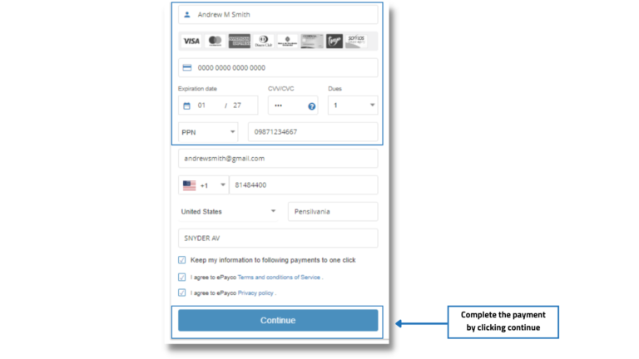This screenshot has height=359, width=639.
Task: Select the Visa card logo
Action: pyautogui.click(x=191, y=41)
